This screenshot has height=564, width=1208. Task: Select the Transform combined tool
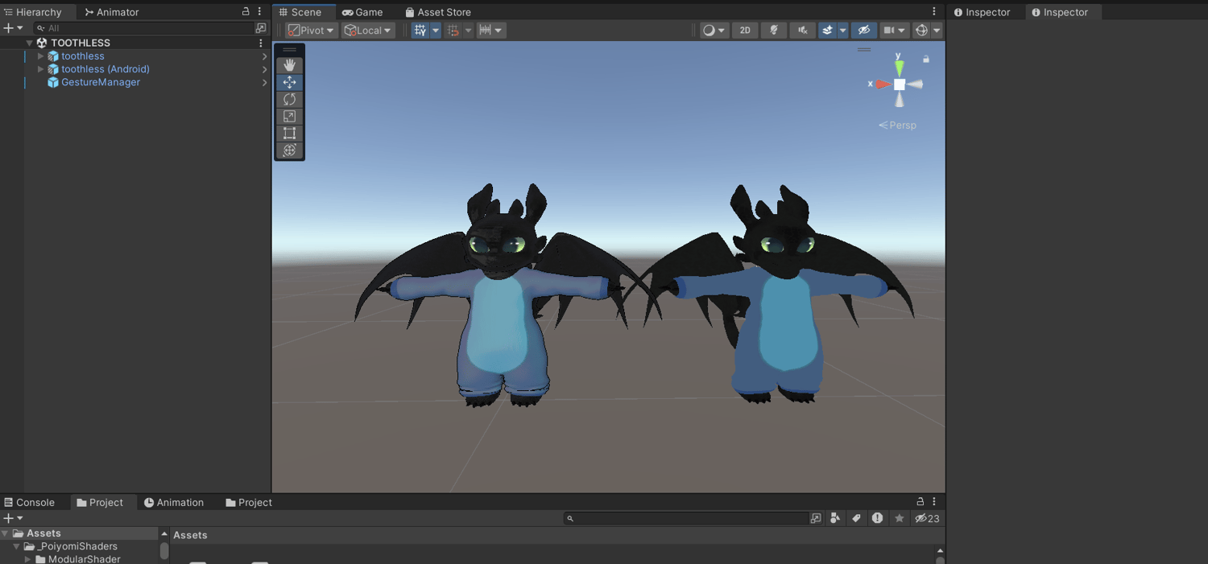[x=289, y=150]
